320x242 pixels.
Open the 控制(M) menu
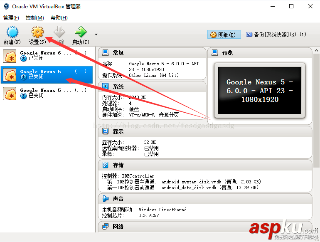[34, 18]
